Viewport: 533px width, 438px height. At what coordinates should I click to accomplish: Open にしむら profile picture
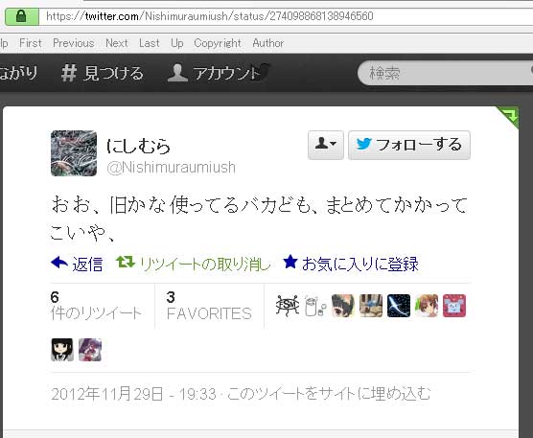coord(74,153)
